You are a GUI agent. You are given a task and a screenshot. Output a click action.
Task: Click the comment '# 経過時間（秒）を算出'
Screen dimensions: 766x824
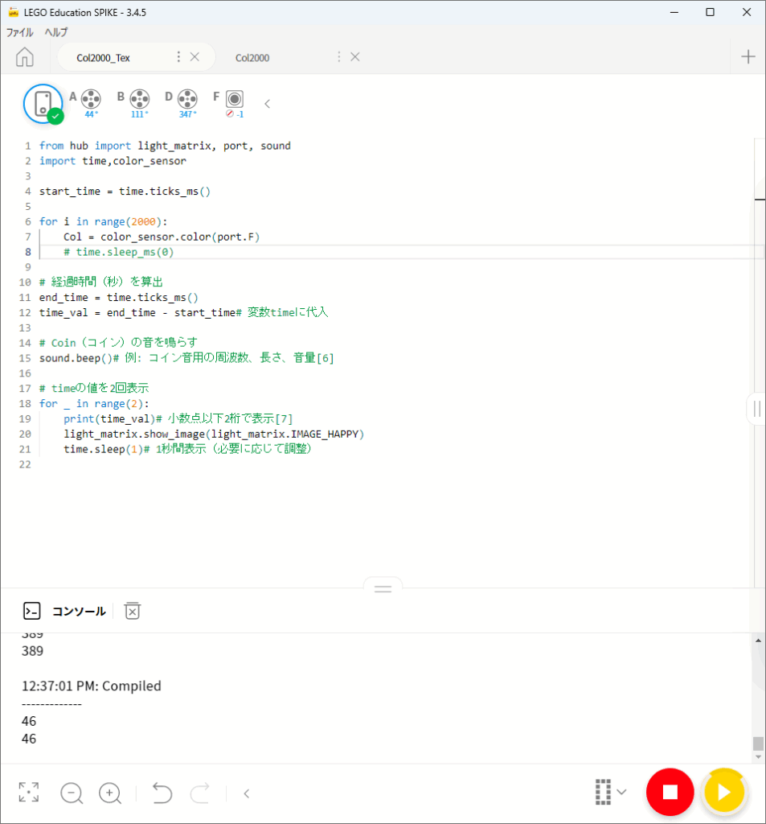(x=100, y=282)
